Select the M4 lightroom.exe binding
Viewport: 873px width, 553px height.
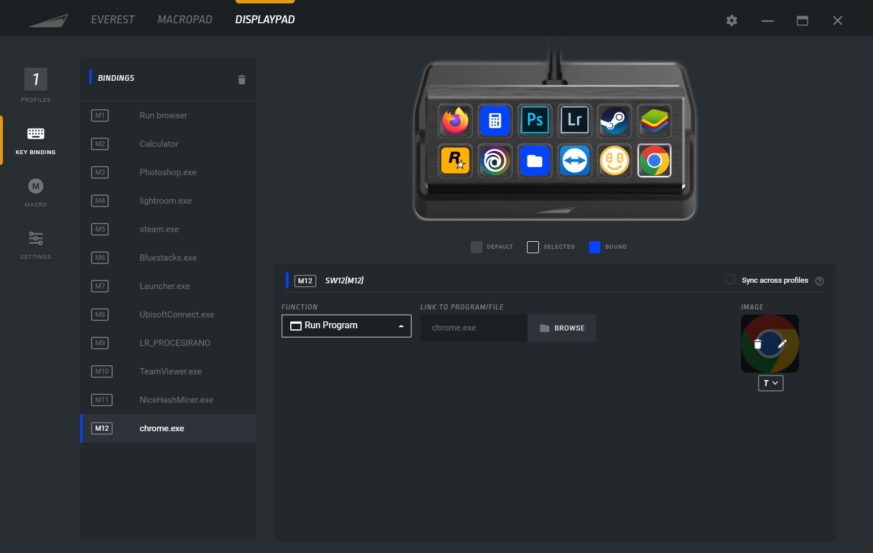click(x=168, y=201)
